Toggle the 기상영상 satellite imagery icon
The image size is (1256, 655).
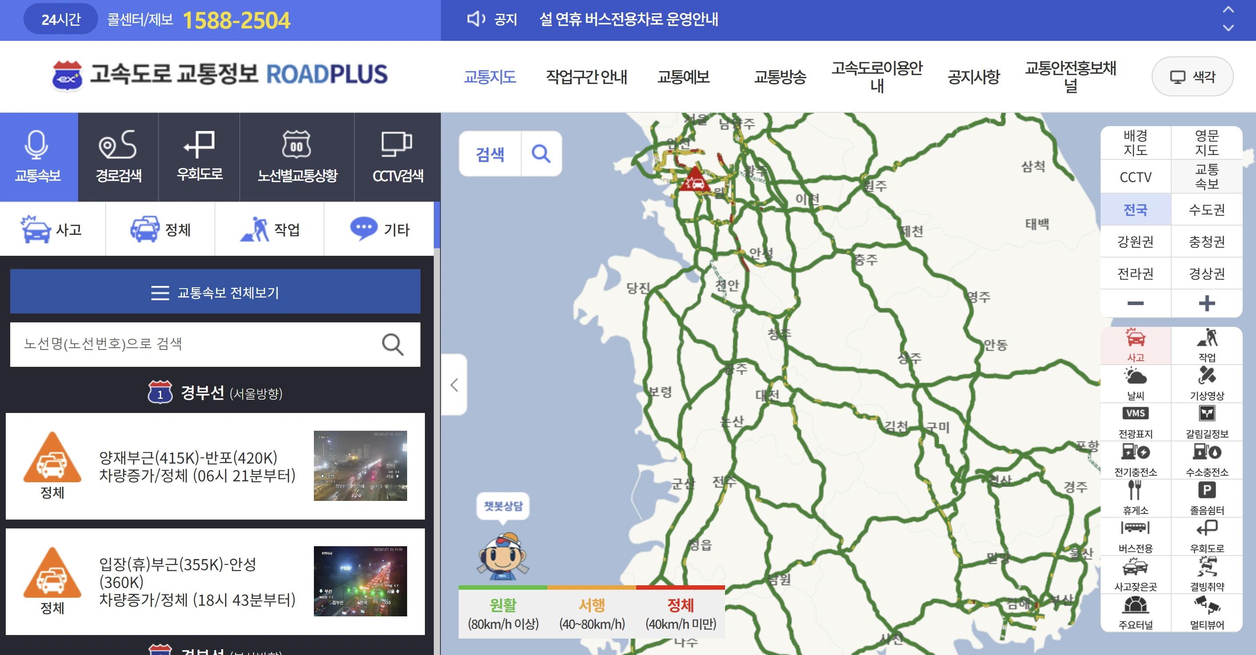[1207, 384]
